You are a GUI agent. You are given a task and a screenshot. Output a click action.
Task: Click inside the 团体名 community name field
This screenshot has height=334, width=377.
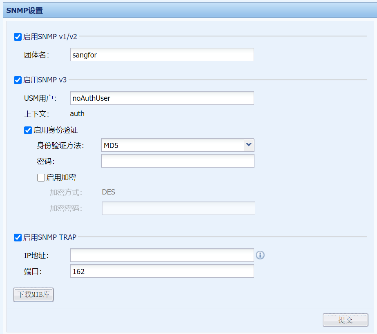tap(161, 54)
